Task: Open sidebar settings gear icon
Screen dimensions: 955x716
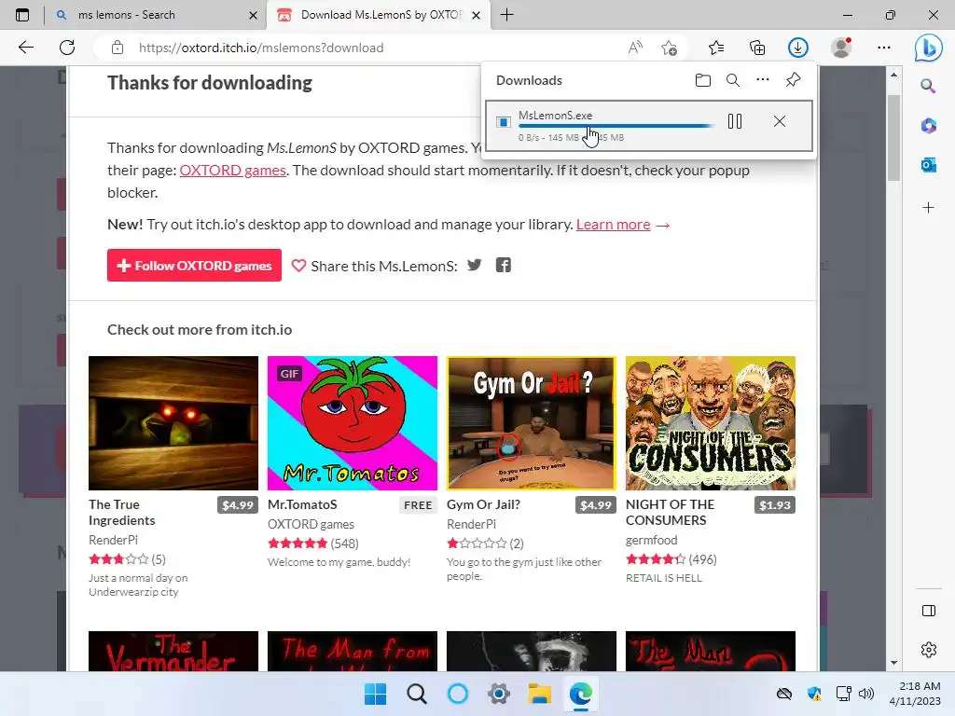Action: [x=928, y=650]
